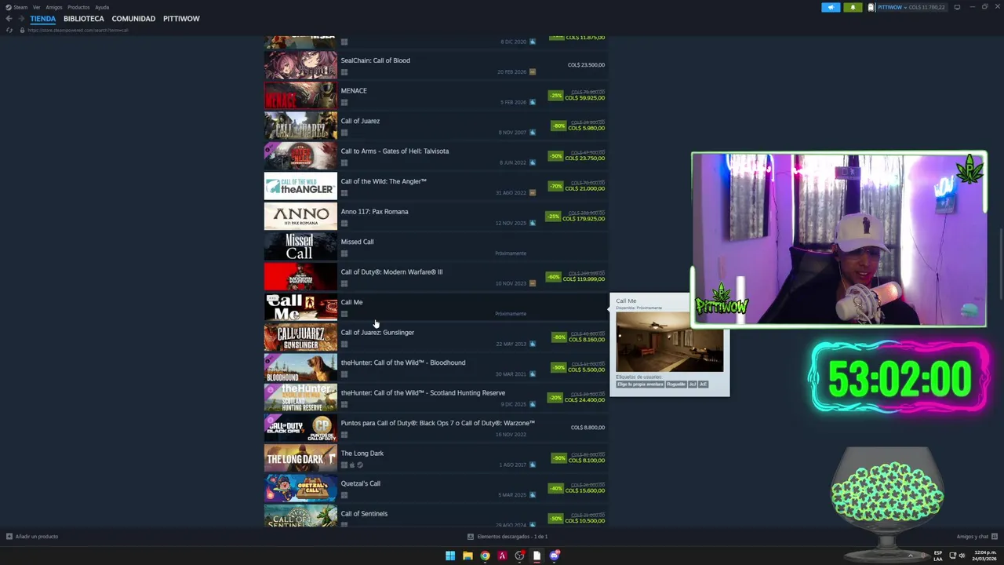The height and width of the screenshot is (565, 1004).
Task: Go forward with the Steam forward arrow
Action: coord(20,18)
